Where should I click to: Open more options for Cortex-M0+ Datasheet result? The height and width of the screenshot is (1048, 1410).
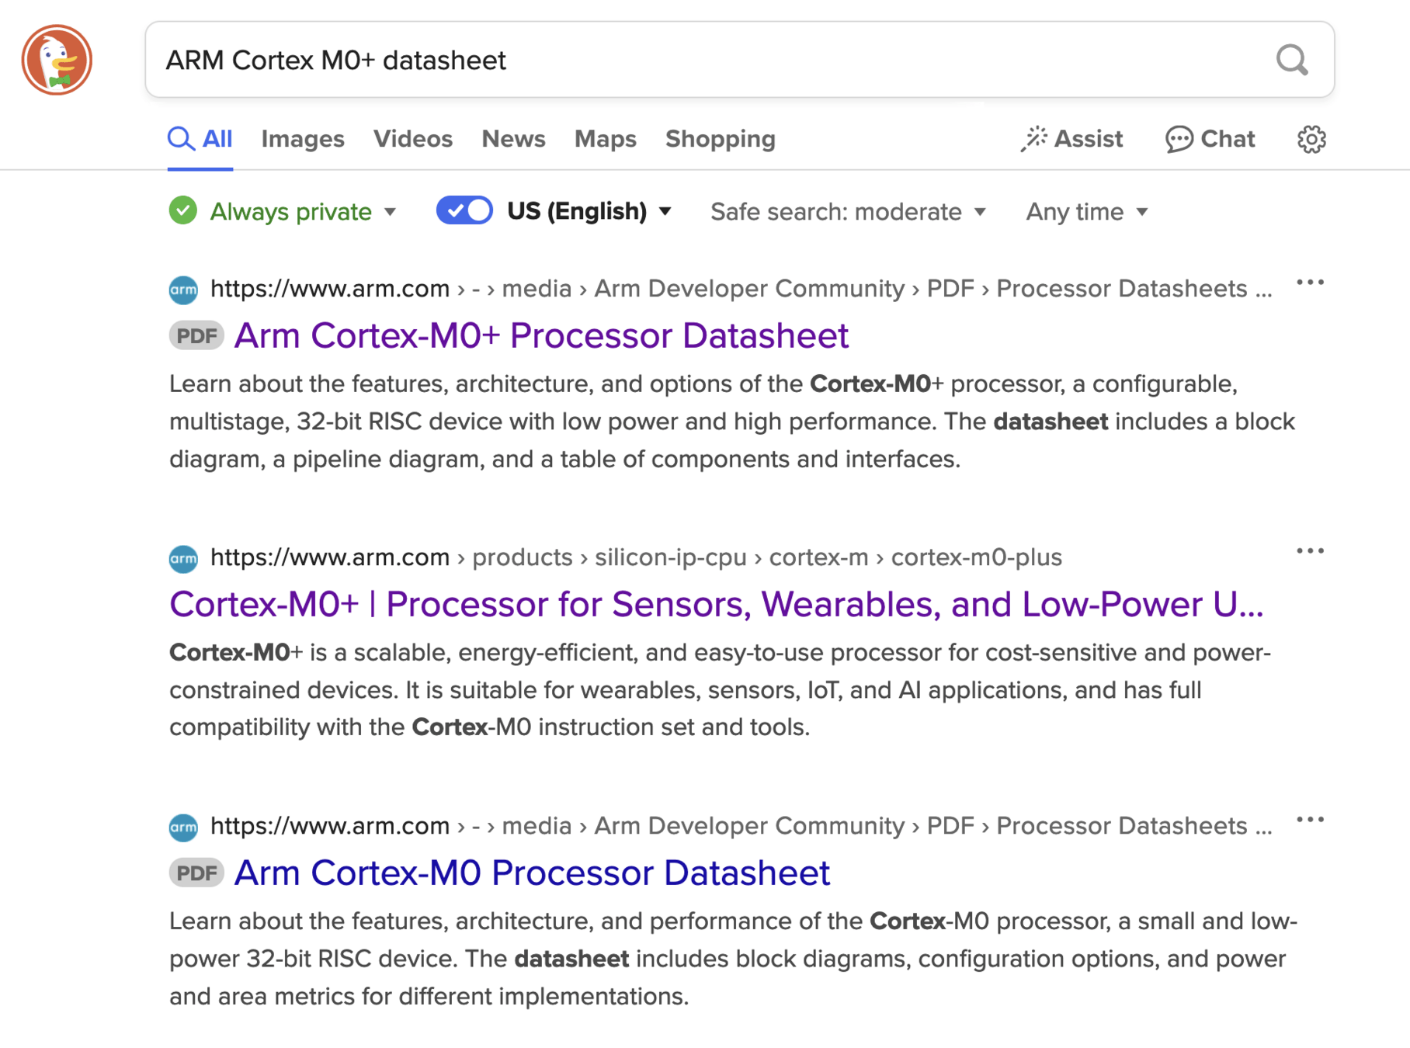[x=1310, y=283]
